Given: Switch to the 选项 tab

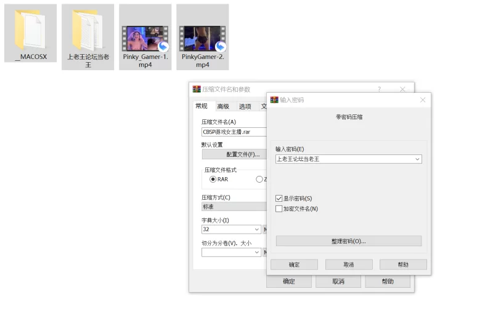Looking at the screenshot, I should point(245,106).
